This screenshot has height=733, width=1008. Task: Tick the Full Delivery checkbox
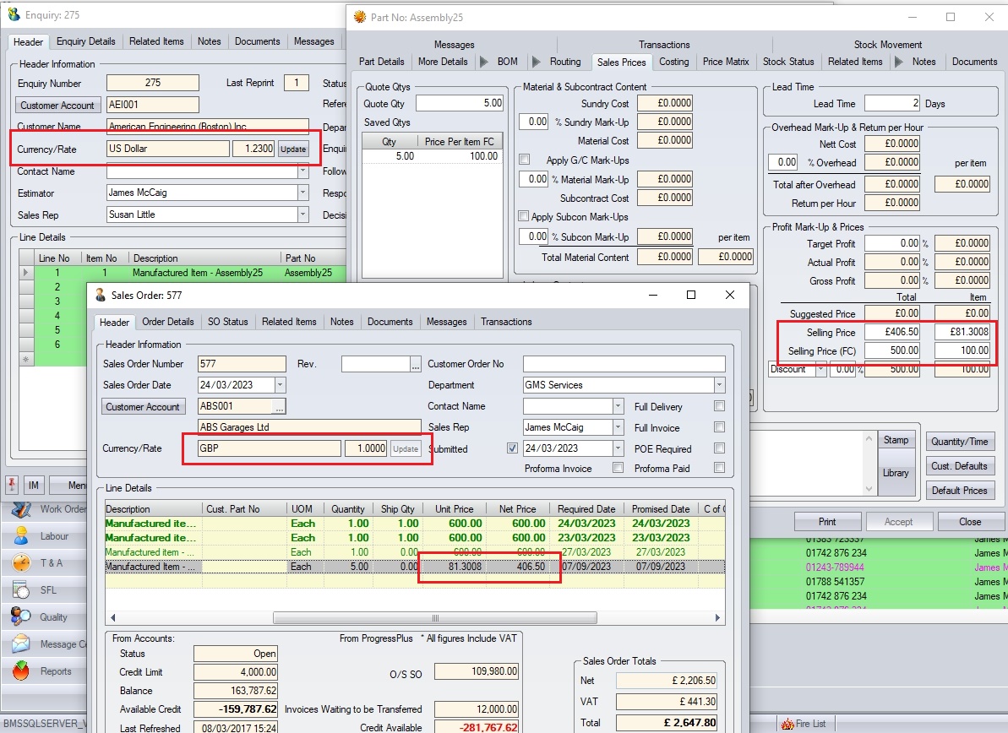(719, 406)
